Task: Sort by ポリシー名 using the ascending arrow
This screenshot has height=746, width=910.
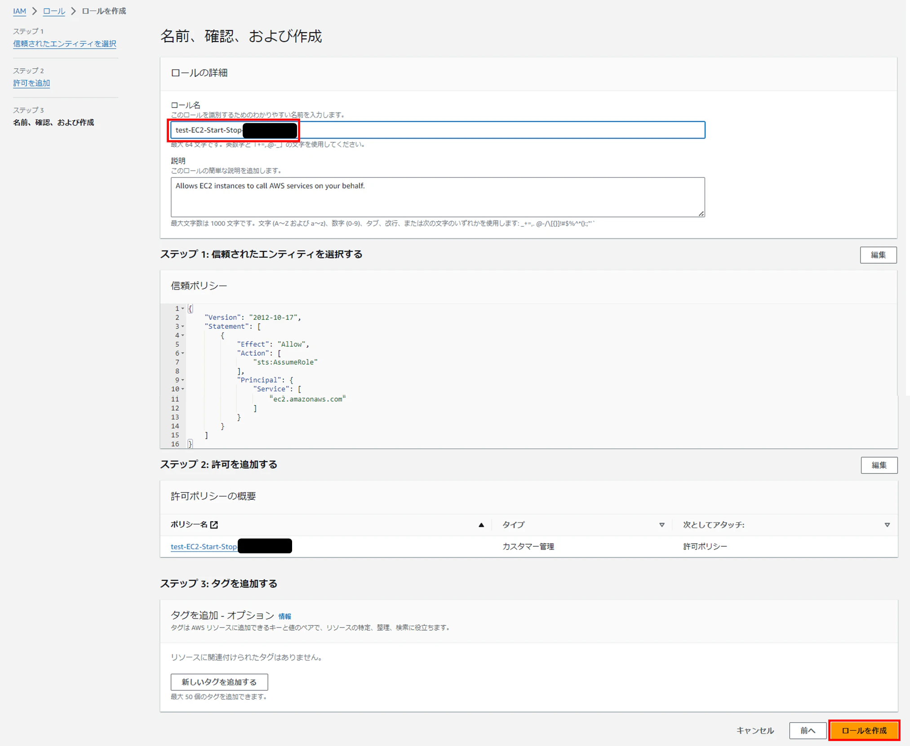Action: pyautogui.click(x=481, y=525)
